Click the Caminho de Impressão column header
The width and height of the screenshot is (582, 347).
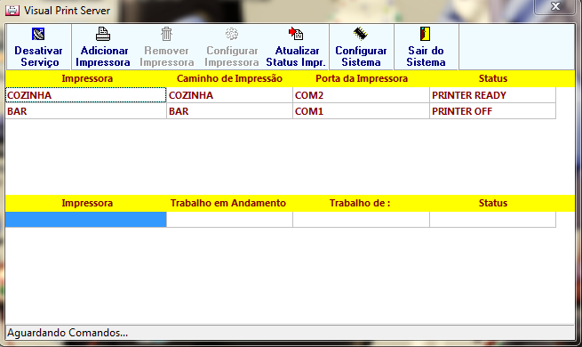coord(229,79)
